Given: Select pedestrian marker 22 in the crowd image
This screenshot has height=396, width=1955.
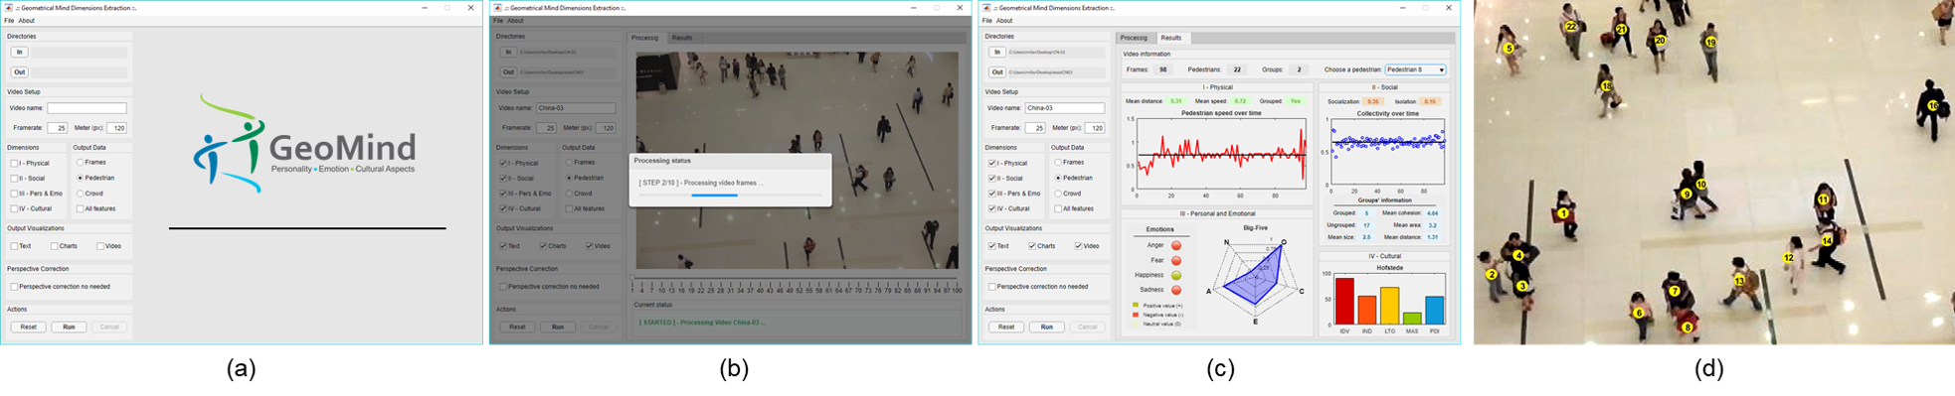Looking at the screenshot, I should 1571,27.
